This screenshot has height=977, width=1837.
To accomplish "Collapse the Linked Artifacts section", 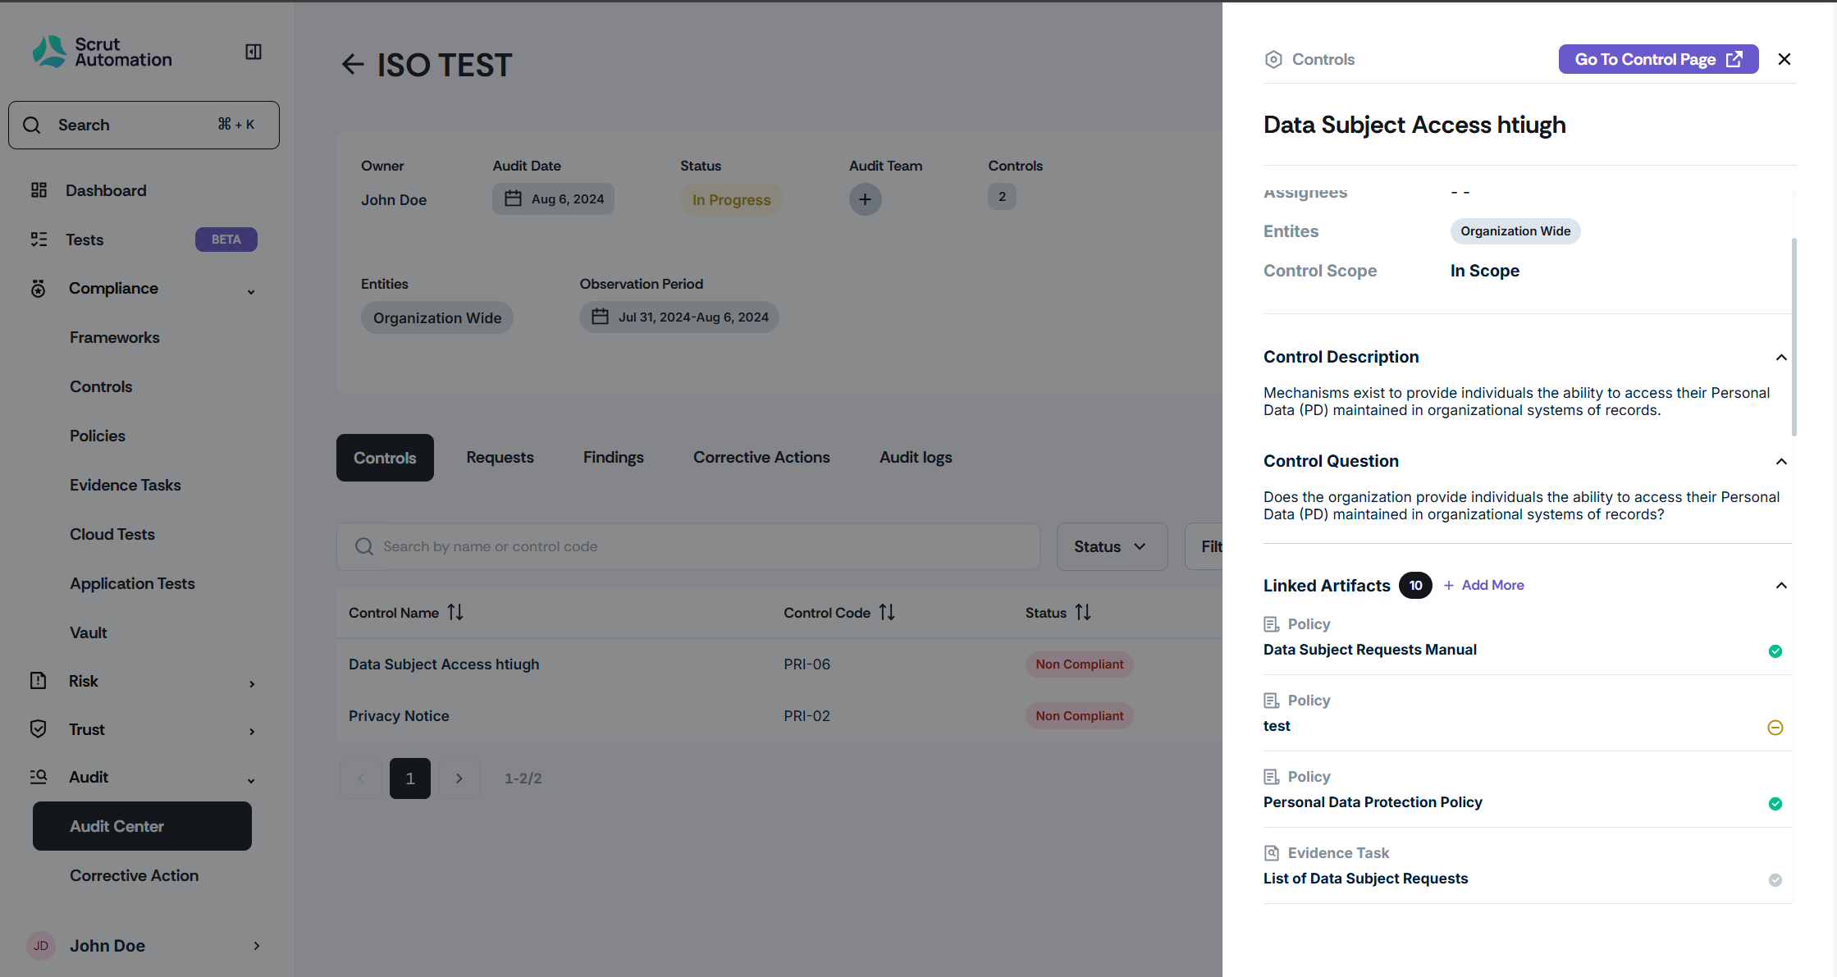I will coord(1781,585).
